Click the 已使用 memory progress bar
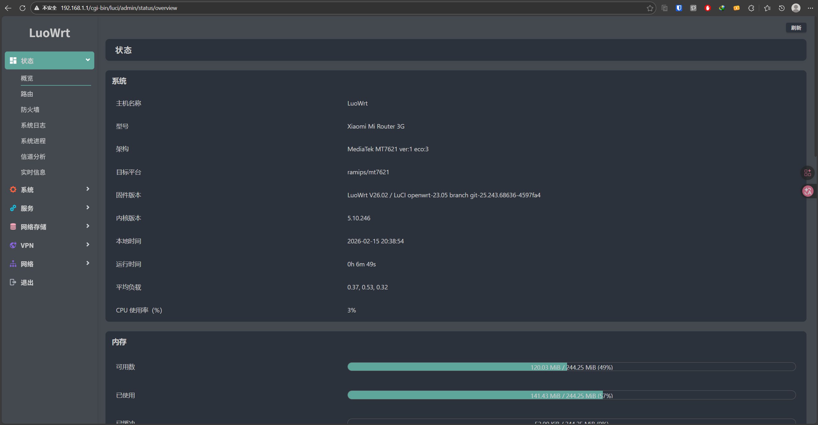Image resolution: width=818 pixels, height=425 pixels. pyautogui.click(x=571, y=395)
